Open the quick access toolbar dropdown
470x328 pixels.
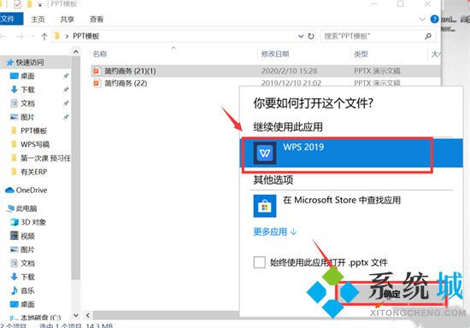[40, 4]
